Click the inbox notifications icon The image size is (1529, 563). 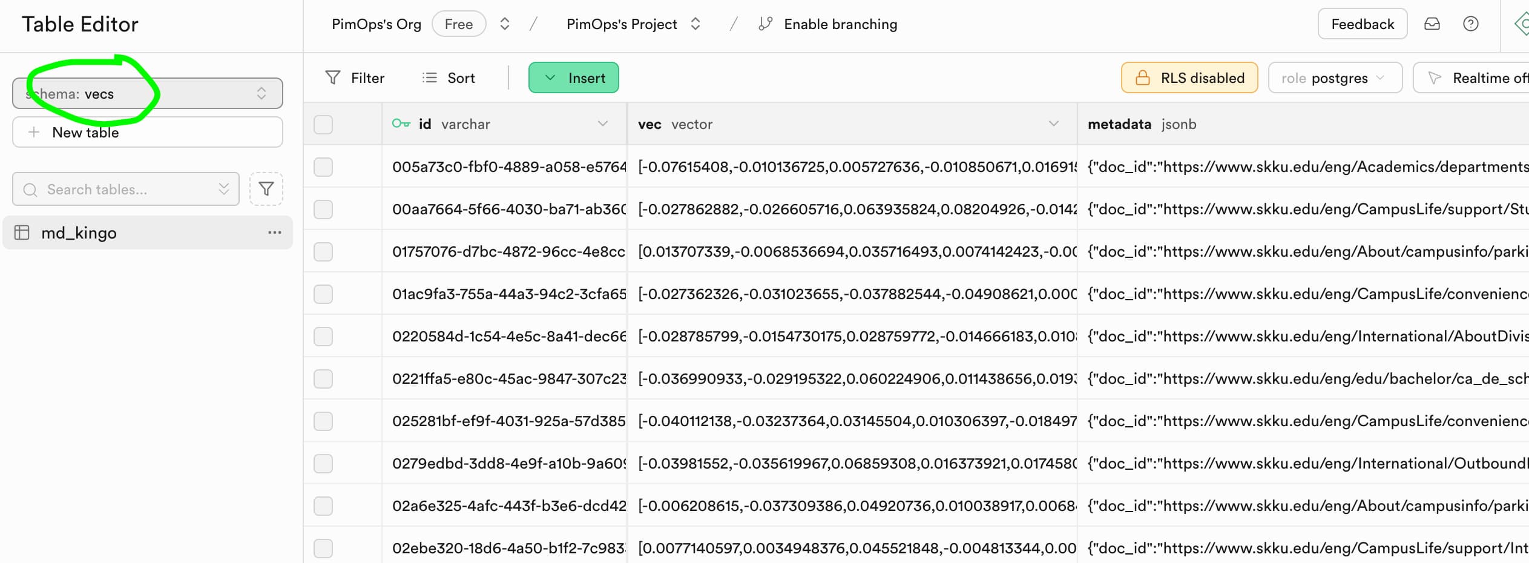(1432, 24)
